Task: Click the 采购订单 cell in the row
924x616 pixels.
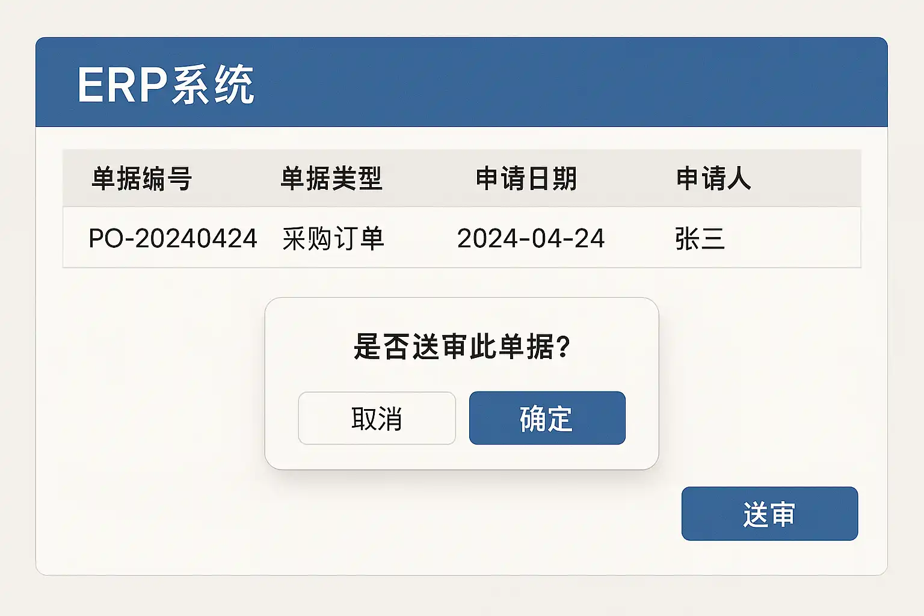Action: click(x=333, y=238)
